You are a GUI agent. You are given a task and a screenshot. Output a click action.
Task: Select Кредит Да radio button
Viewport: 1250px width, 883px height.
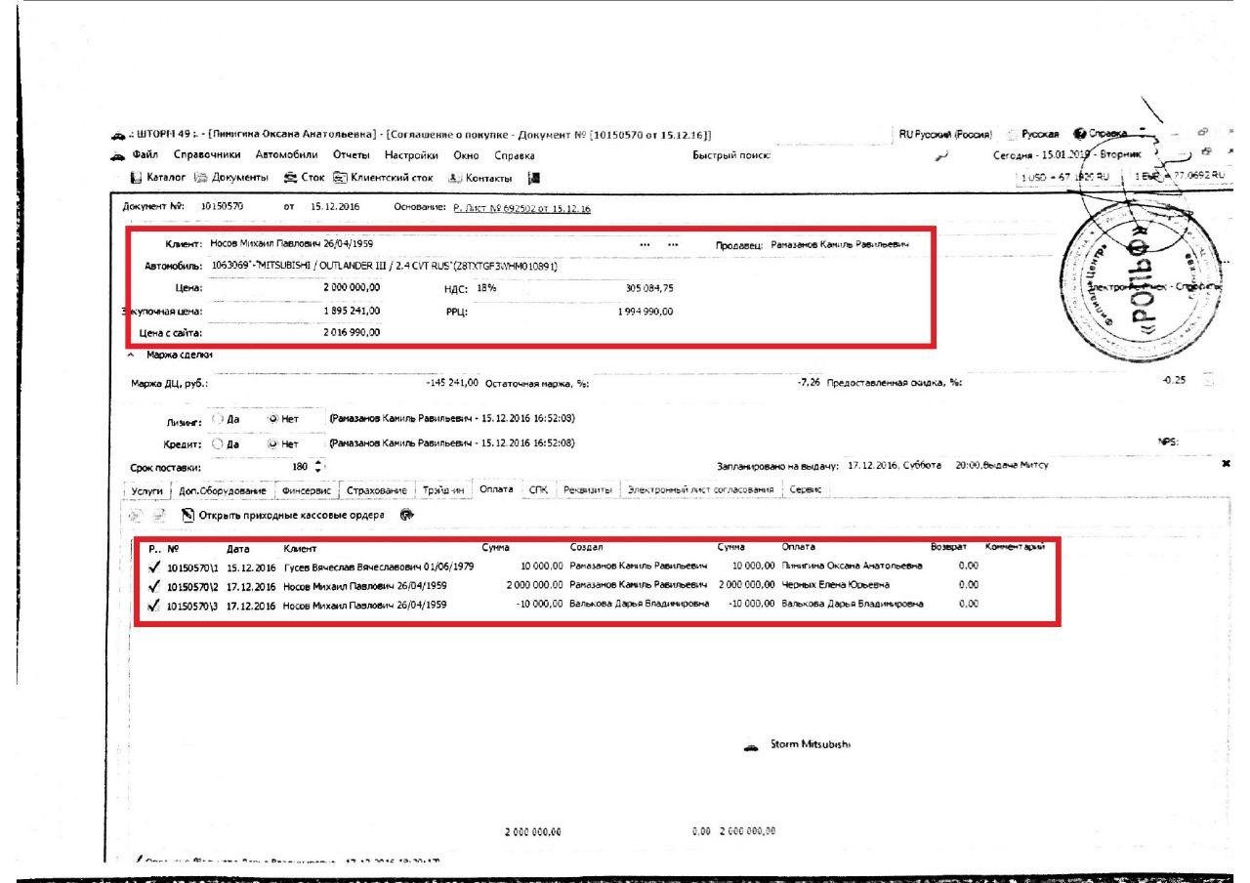tap(217, 442)
